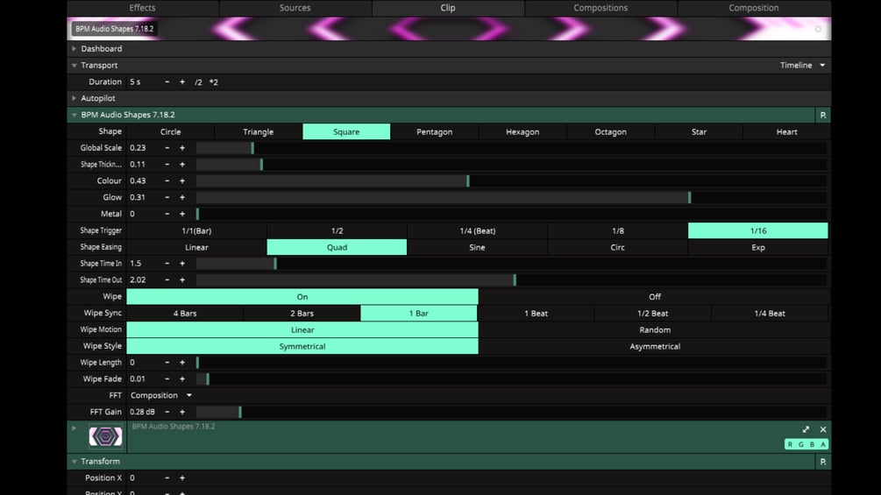
Task: Remove the BPM Audio Shapes source
Action: tap(823, 429)
